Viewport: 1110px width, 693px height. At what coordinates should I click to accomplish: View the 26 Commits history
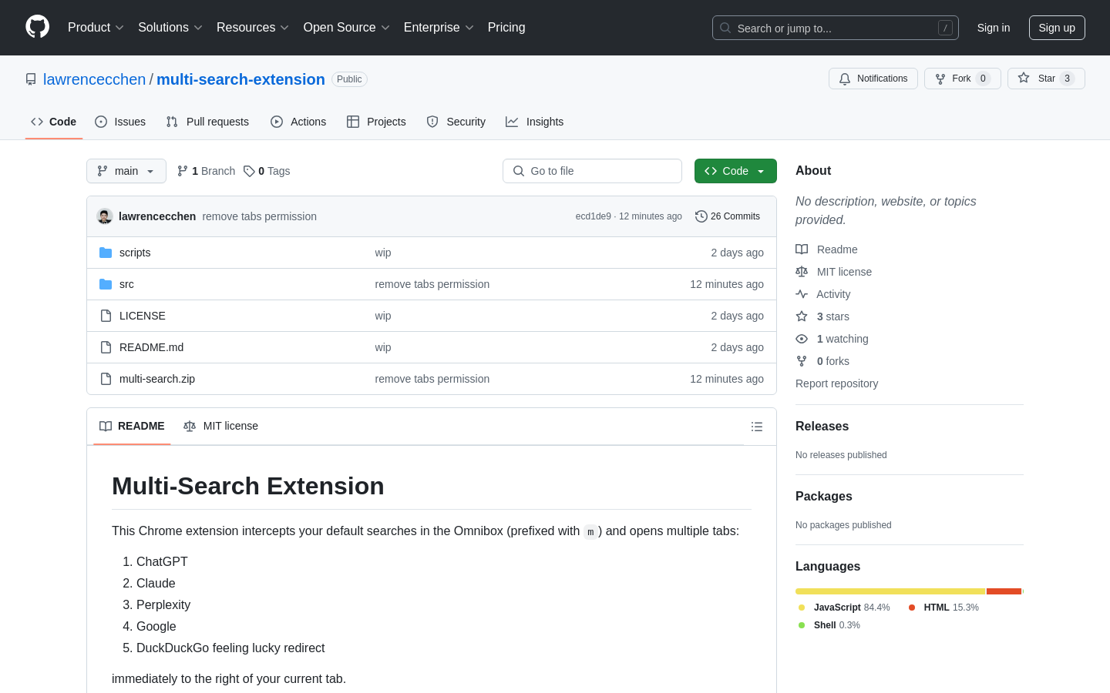click(728, 216)
